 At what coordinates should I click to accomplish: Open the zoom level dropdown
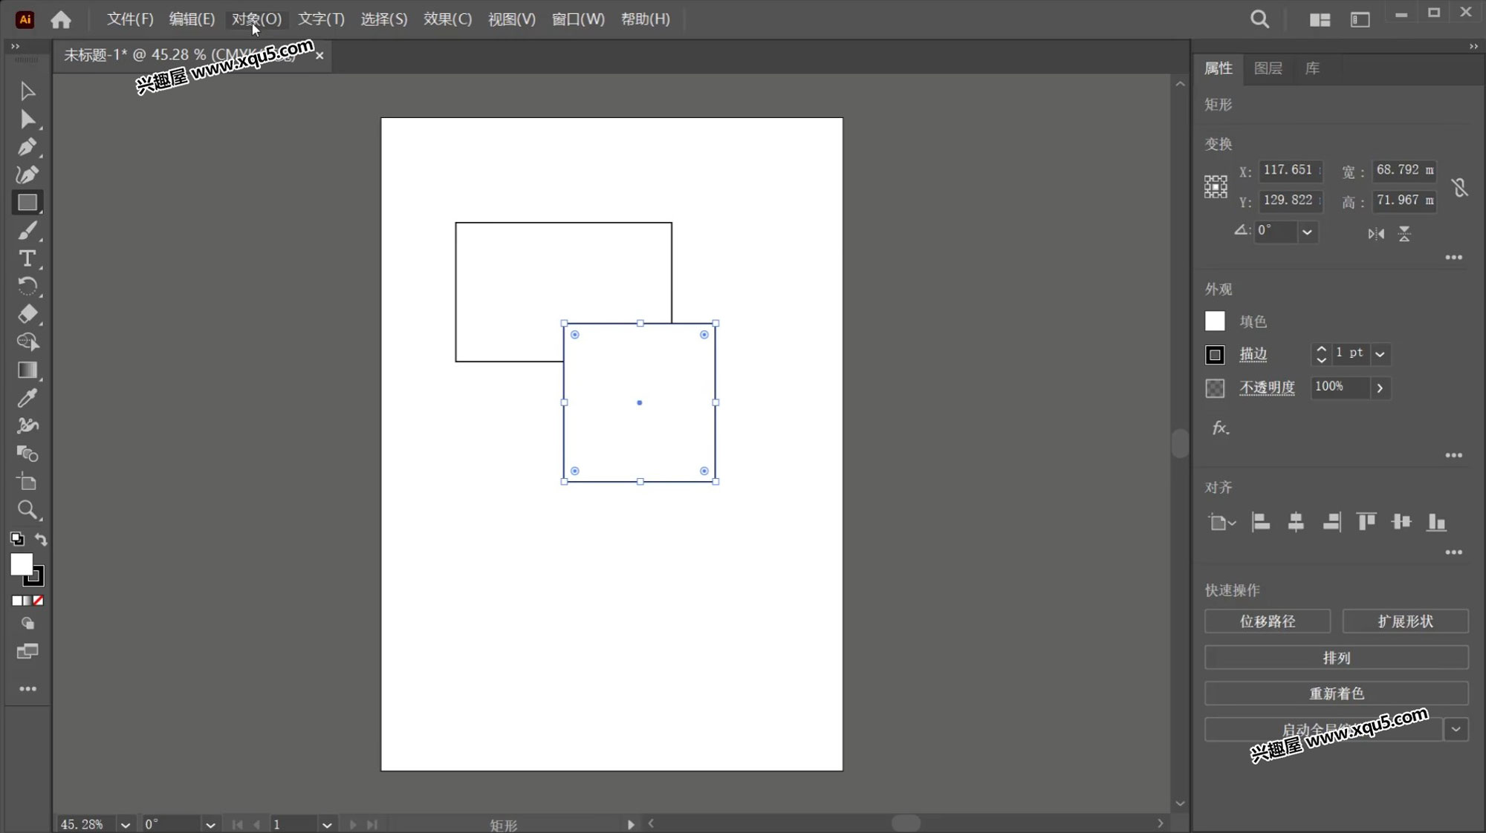tap(125, 825)
